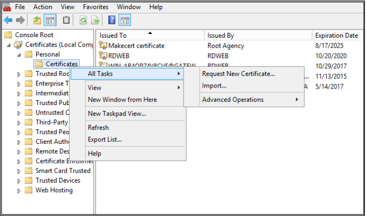This screenshot has height=216, width=366.
Task: Click the blue Help question mark icon
Action: tap(111, 20)
